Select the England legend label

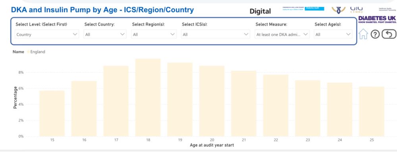click(x=38, y=52)
